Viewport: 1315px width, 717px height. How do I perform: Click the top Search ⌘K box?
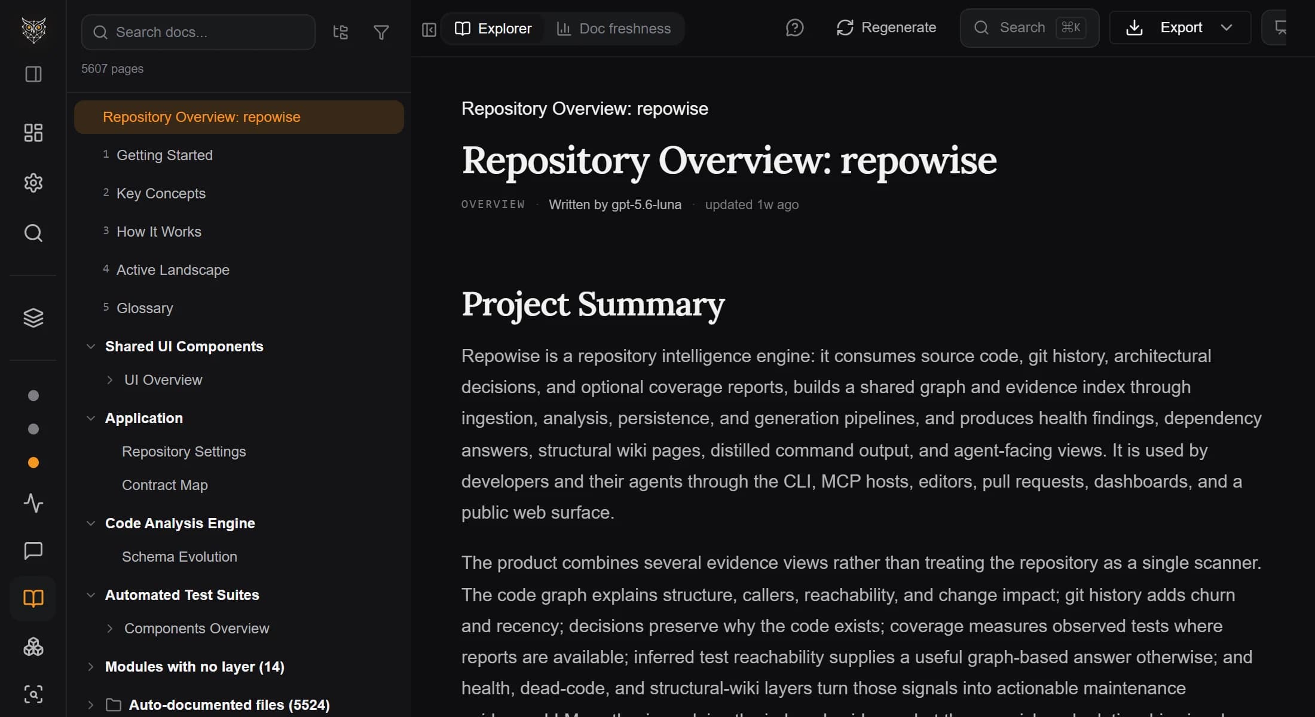pyautogui.click(x=1029, y=27)
